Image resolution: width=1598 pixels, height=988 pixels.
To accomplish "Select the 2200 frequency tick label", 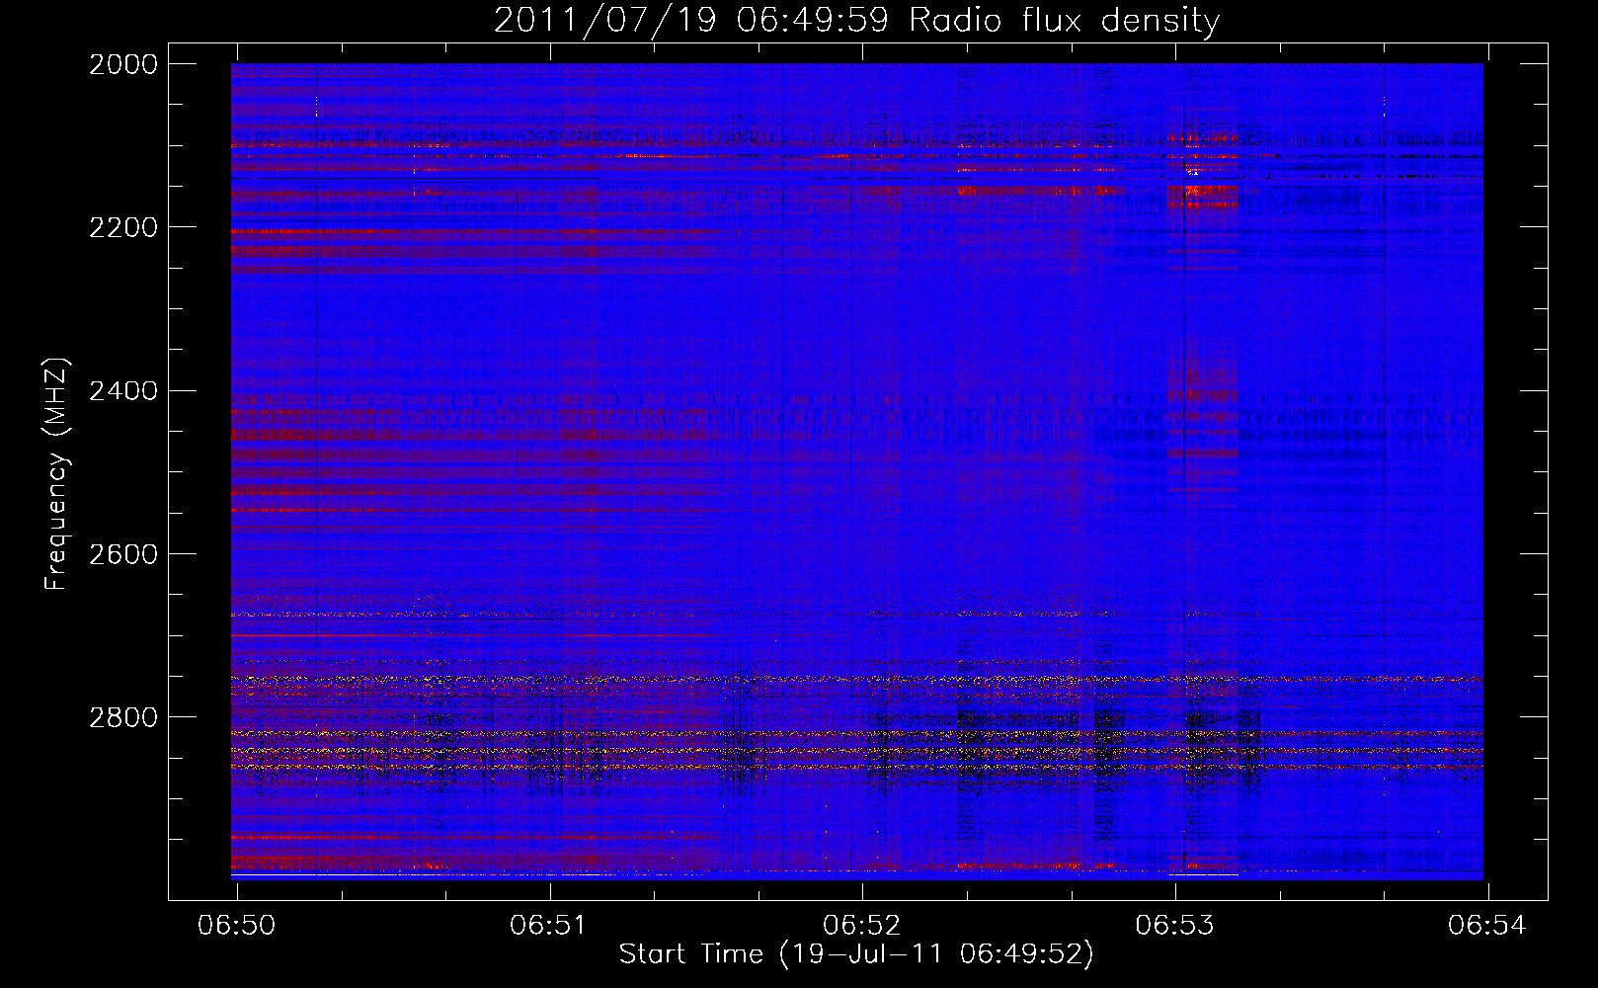I will (123, 227).
